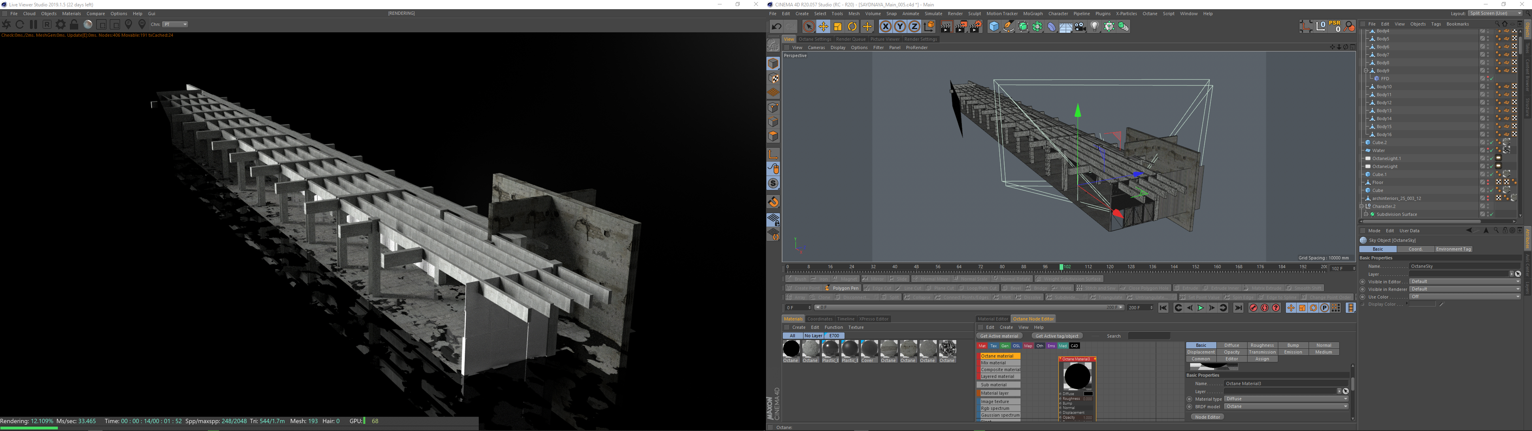This screenshot has width=1532, height=431.
Task: Open Octane settings gear in Live Viewer
Action: coord(60,24)
